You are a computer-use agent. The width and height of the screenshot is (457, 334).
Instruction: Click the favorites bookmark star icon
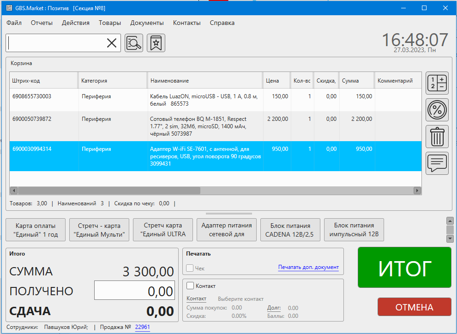click(x=156, y=43)
